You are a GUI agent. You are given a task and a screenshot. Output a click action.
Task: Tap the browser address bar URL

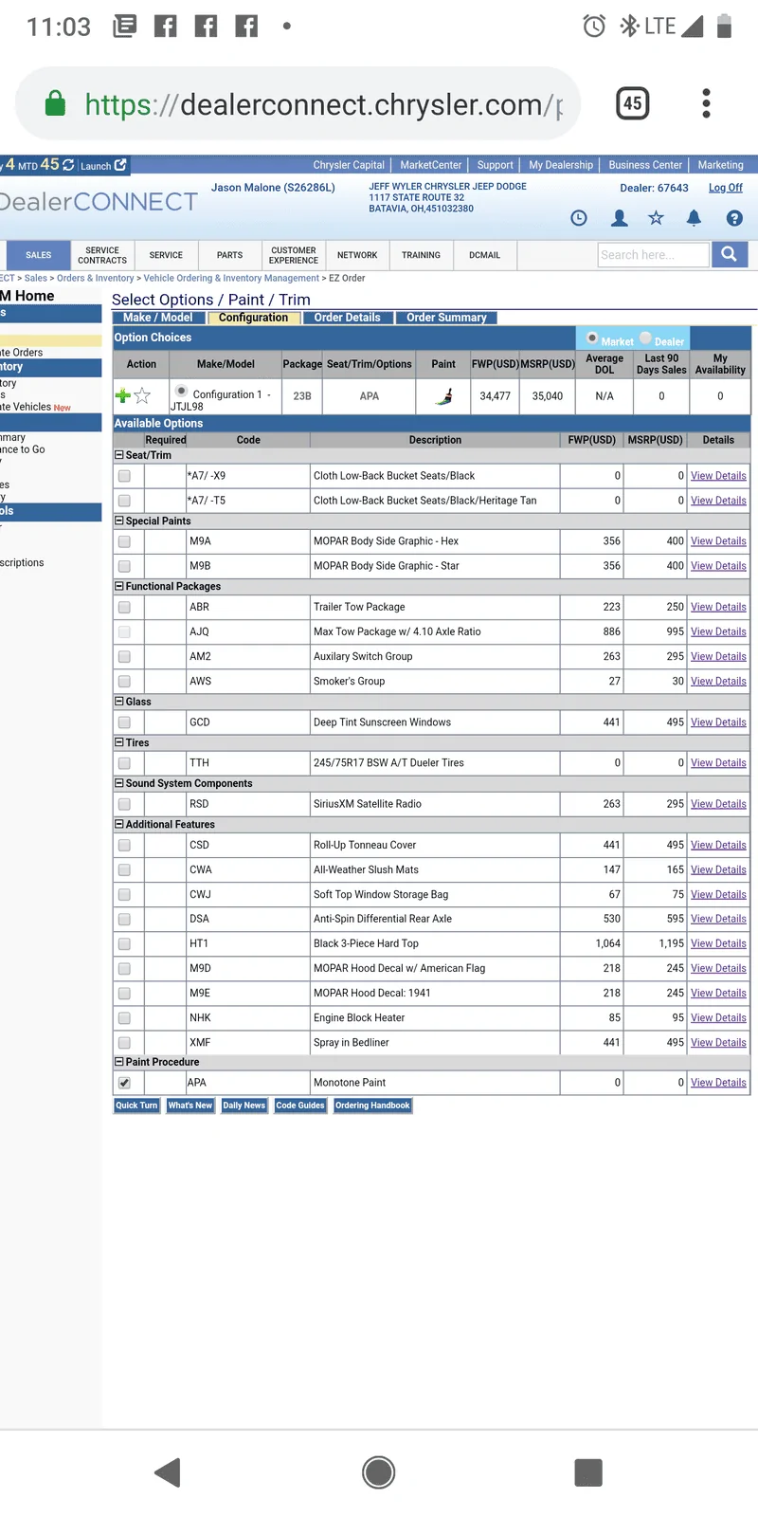(323, 103)
